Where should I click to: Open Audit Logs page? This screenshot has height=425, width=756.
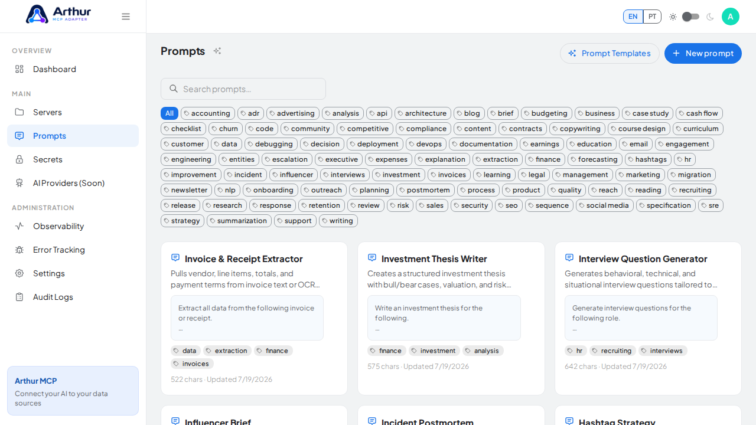point(73,297)
